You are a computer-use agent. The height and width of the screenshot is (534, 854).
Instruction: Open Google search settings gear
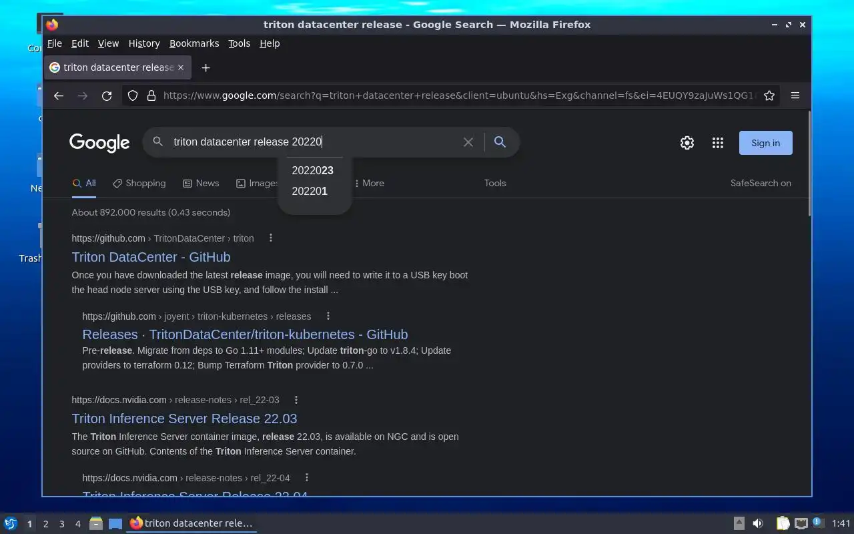tap(687, 143)
